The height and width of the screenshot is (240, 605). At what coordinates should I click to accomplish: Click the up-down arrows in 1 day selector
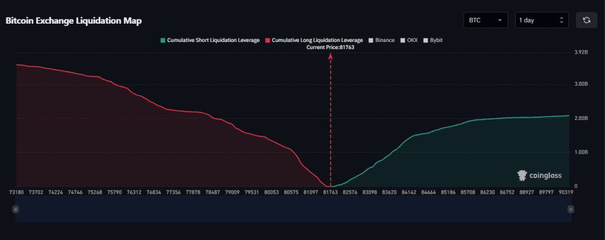(561, 21)
